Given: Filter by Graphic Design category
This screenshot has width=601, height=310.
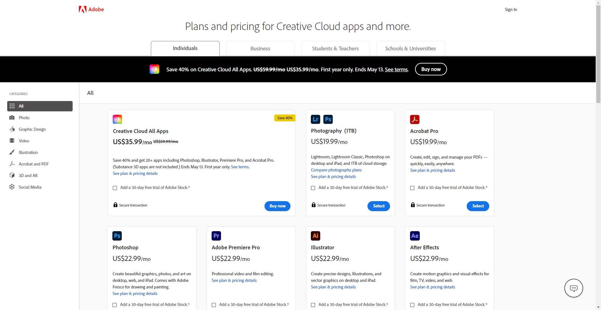Looking at the screenshot, I should 32,129.
